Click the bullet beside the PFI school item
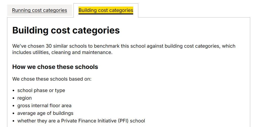 click(14, 121)
